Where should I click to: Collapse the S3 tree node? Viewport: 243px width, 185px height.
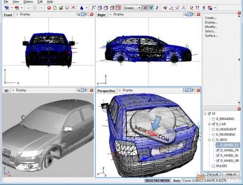[205, 114]
